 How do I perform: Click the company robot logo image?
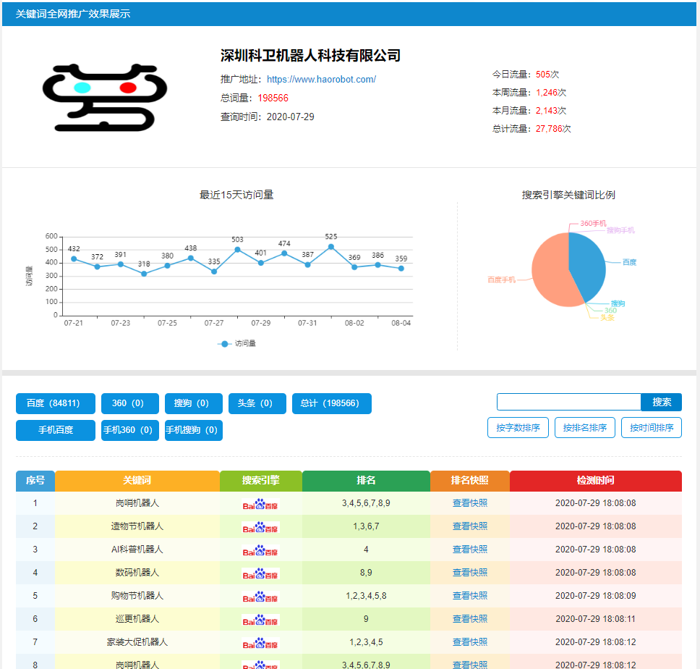coord(106,98)
